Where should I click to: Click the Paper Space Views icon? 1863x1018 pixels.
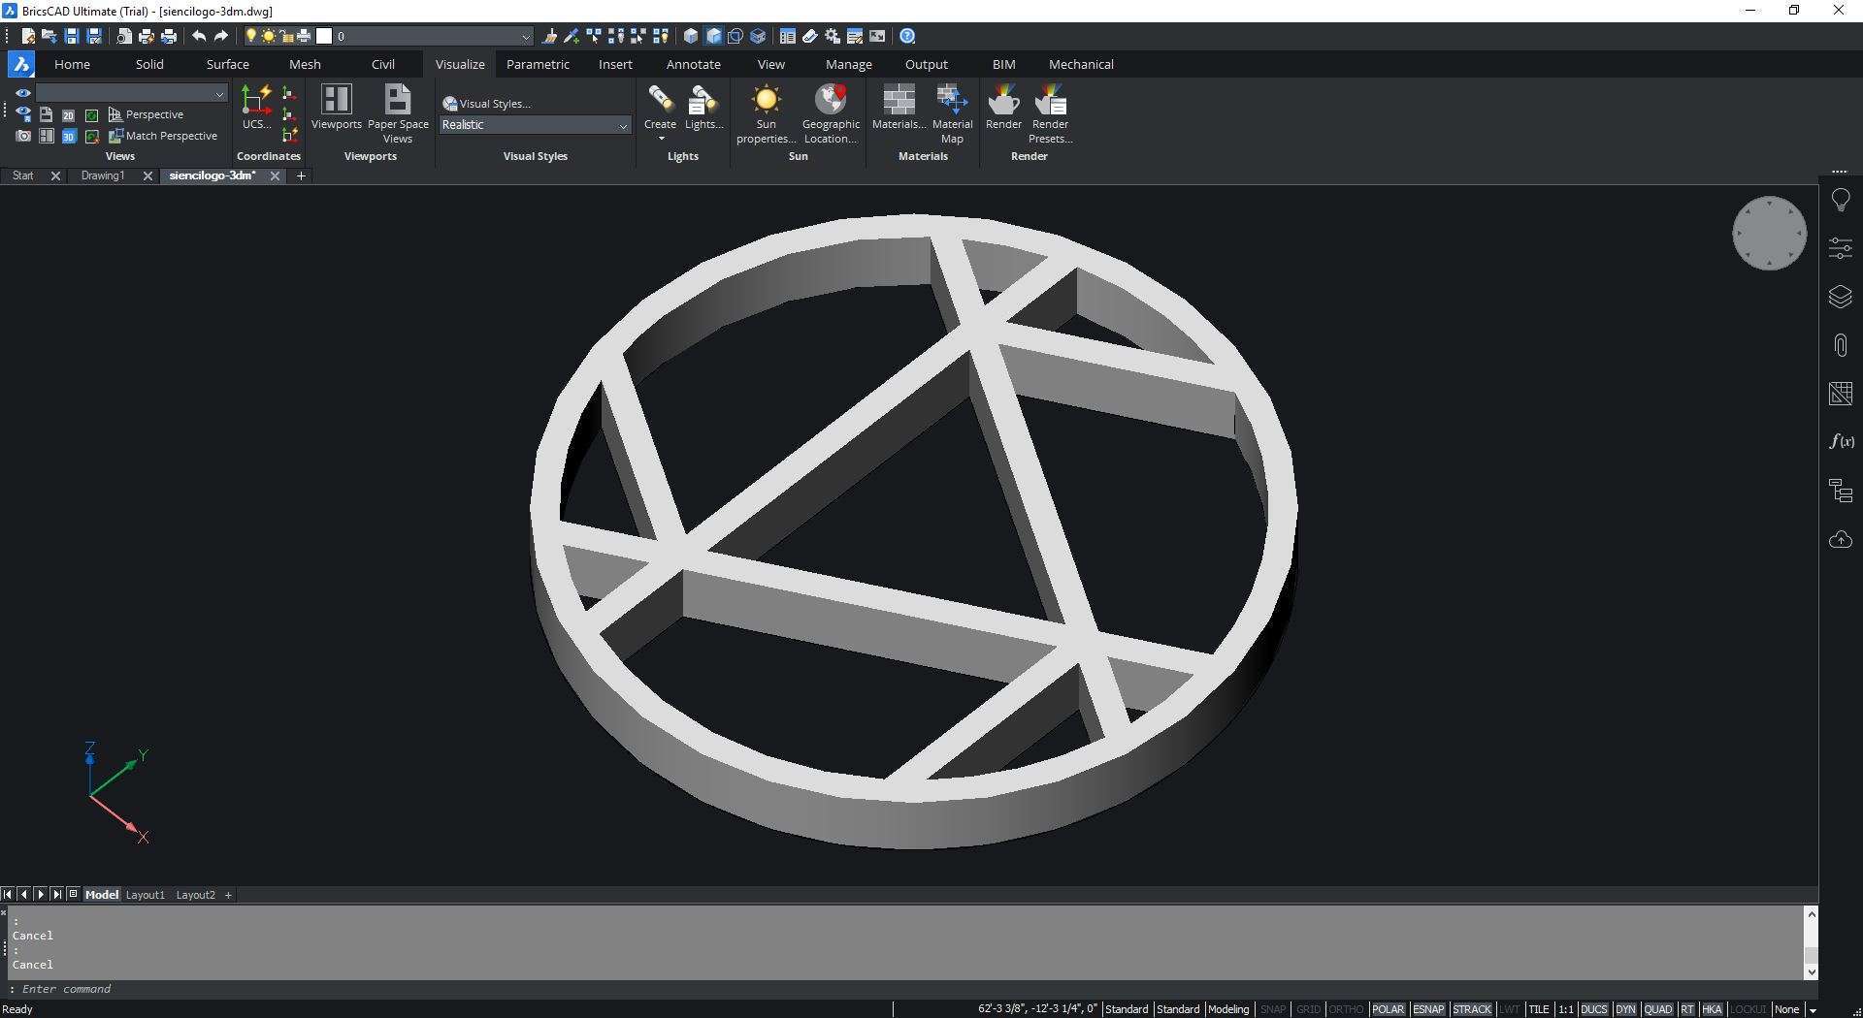(398, 113)
